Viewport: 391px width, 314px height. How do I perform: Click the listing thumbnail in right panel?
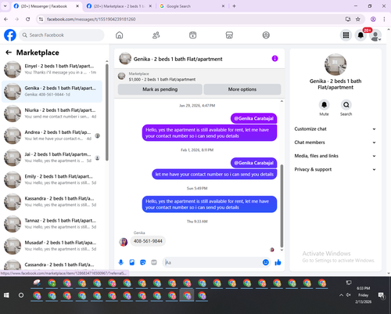pyautogui.click(x=335, y=64)
